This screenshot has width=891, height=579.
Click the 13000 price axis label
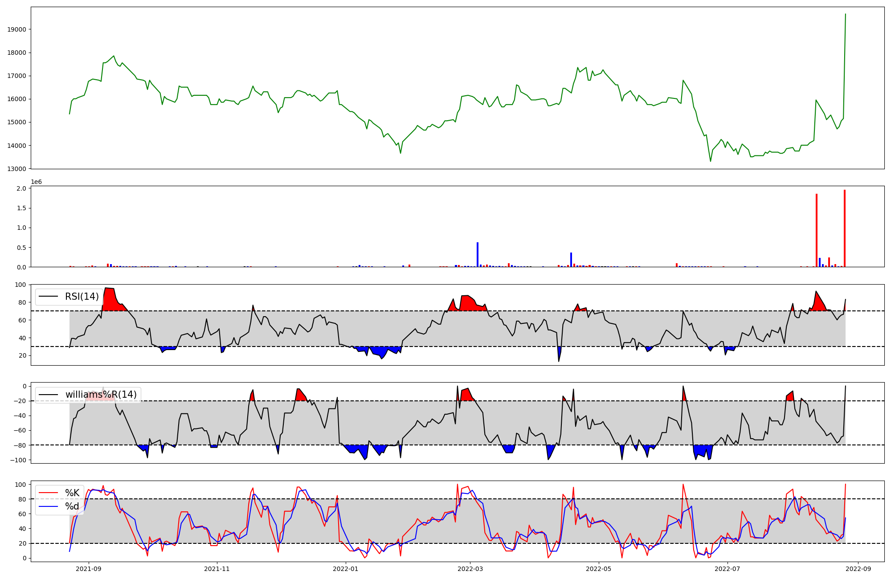[17, 169]
